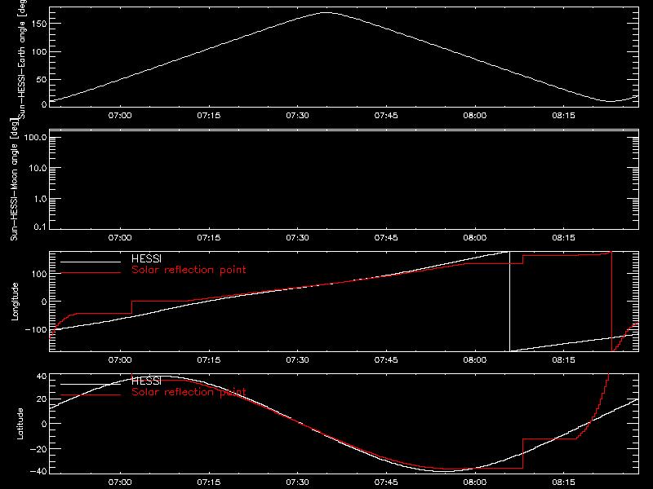This screenshot has width=653, height=489.
Task: Click 07:45 label under Earth angle plot
Action: (386, 116)
